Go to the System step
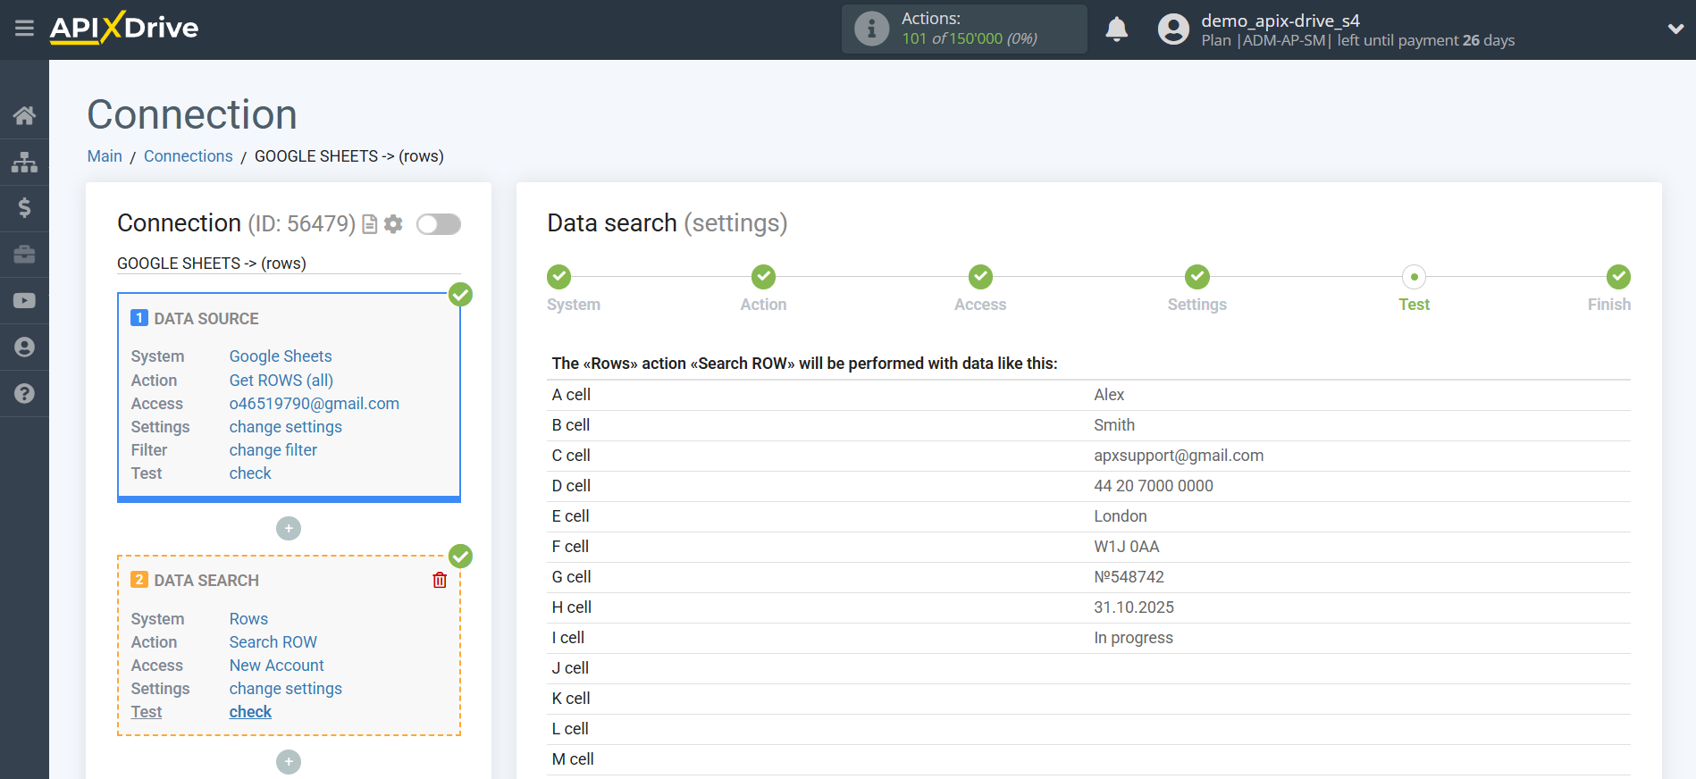 coord(559,277)
